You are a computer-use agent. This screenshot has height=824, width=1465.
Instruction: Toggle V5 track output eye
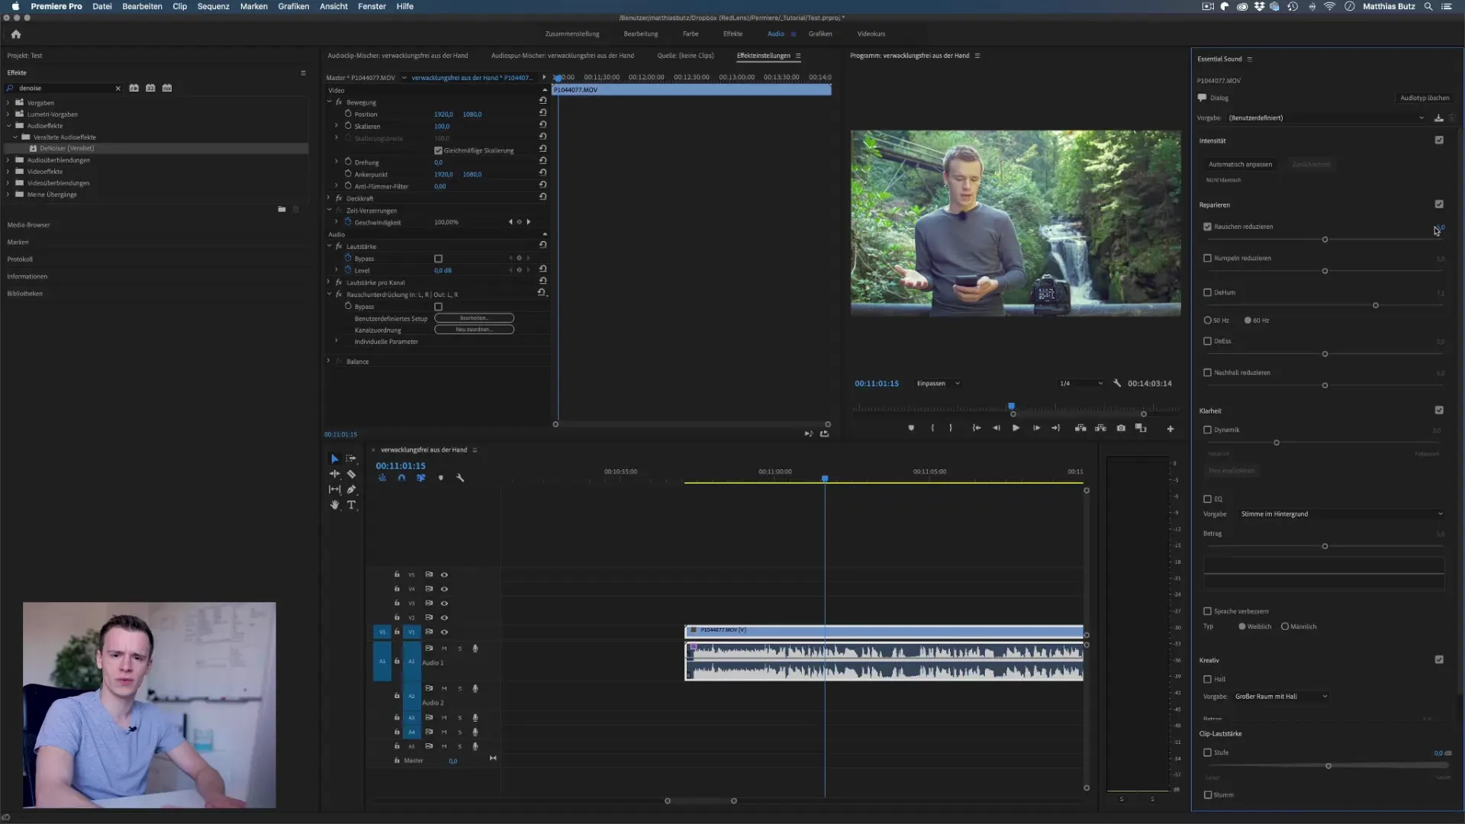pyautogui.click(x=444, y=575)
